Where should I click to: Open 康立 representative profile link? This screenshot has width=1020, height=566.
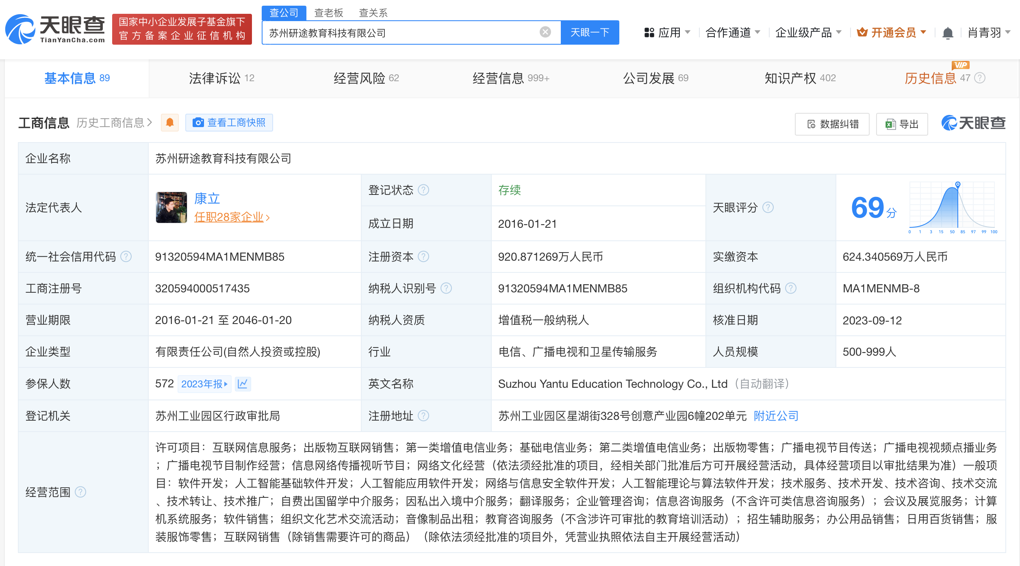207,198
